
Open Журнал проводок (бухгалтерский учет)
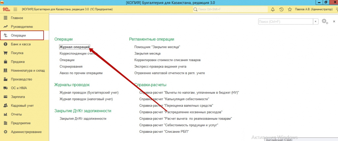point(89,93)
